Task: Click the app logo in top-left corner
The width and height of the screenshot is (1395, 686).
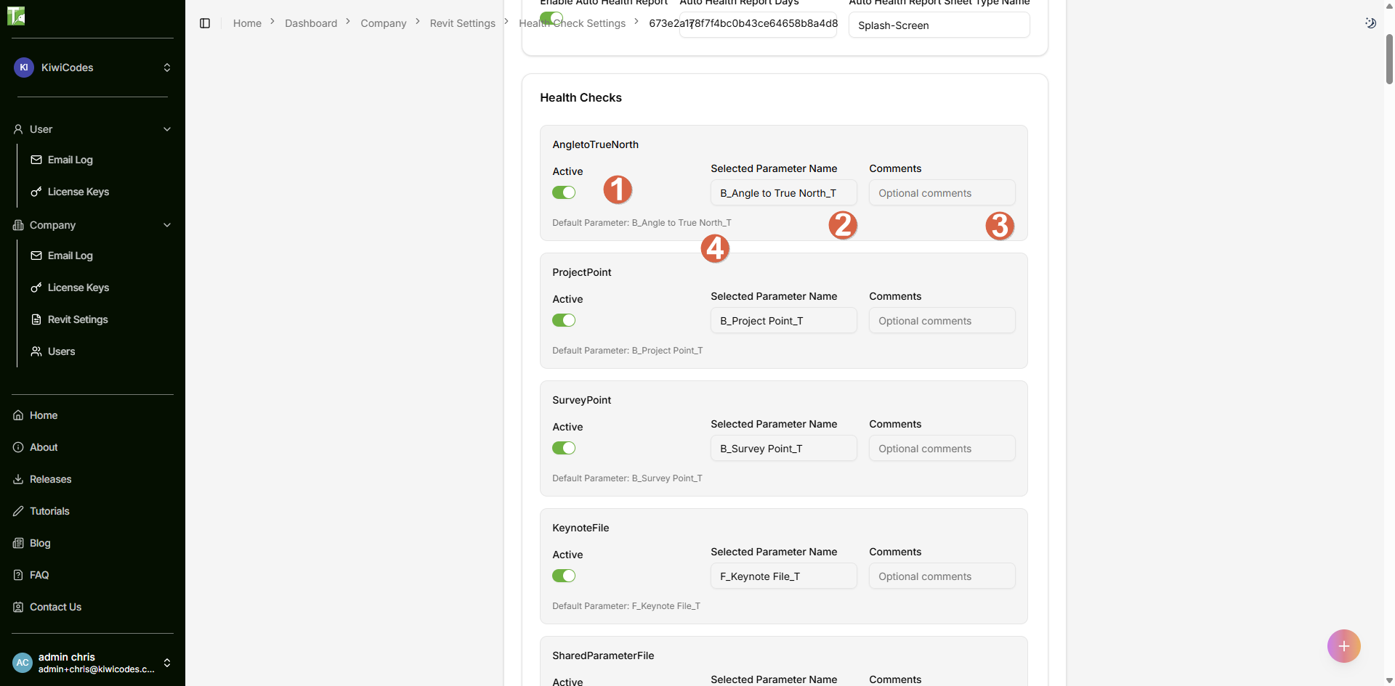Action: pos(16,15)
